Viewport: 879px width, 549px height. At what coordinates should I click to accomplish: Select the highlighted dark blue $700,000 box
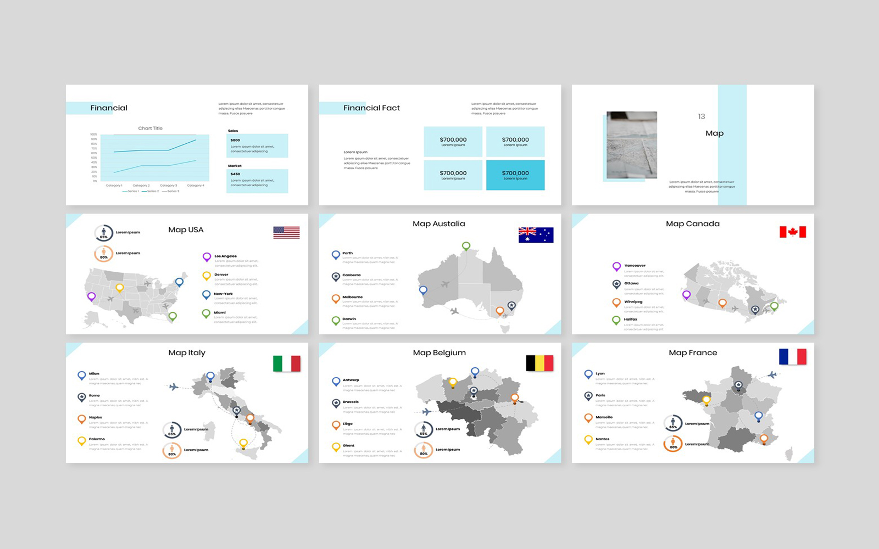click(515, 175)
